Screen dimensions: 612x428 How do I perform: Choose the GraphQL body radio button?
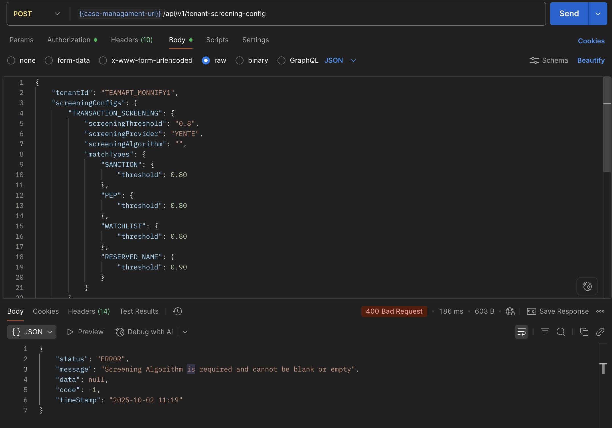281,60
